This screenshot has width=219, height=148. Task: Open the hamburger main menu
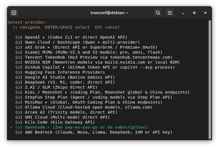[170, 13]
